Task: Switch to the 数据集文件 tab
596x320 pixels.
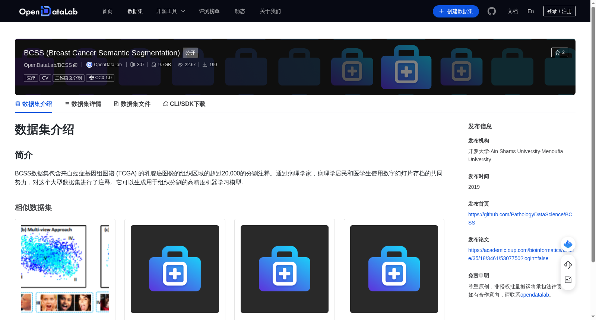Action: [x=132, y=104]
